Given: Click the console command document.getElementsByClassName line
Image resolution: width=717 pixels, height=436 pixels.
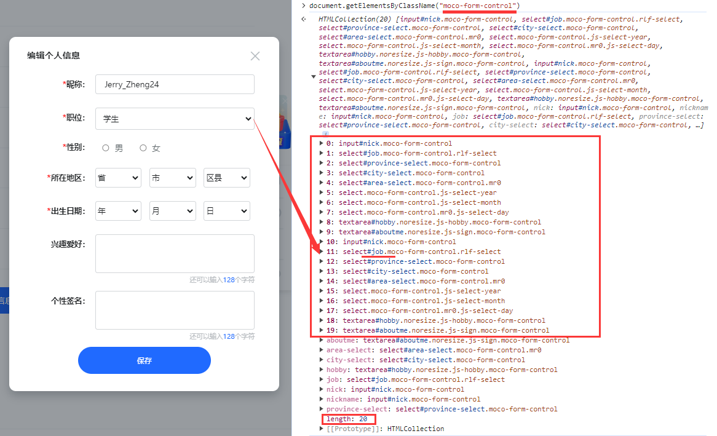Looking at the screenshot, I should point(414,6).
